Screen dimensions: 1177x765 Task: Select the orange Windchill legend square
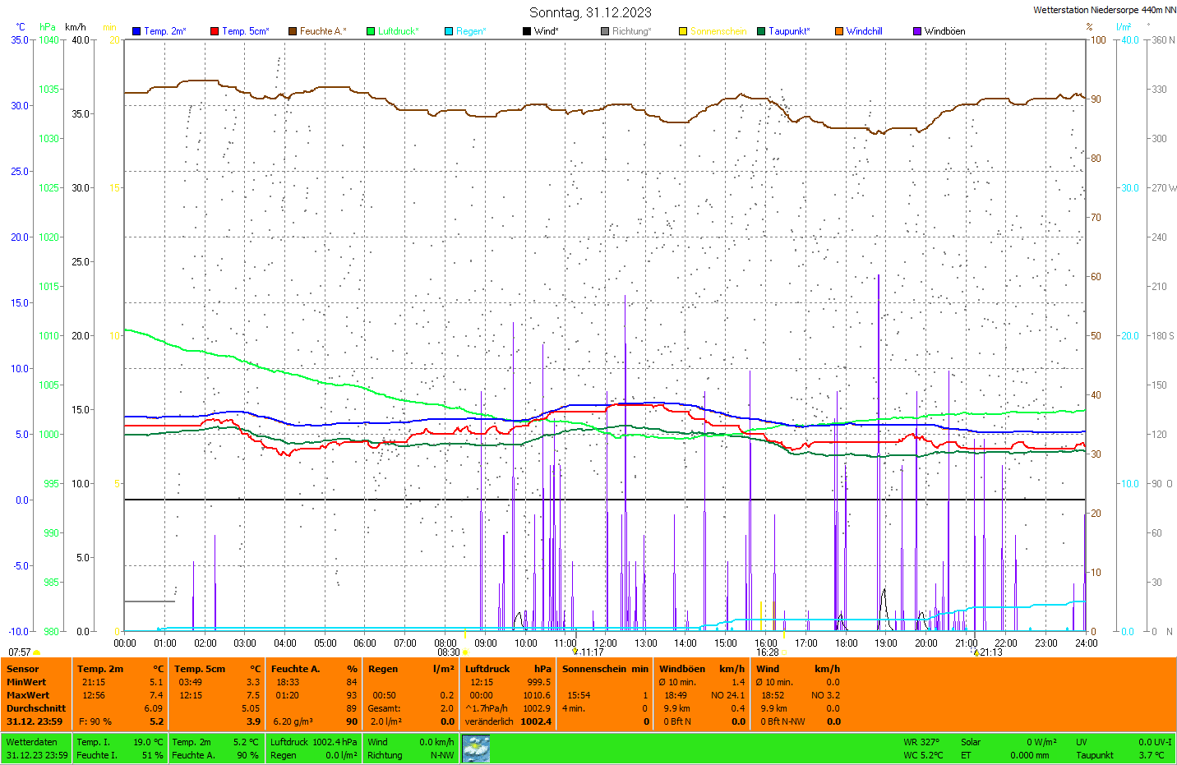click(x=839, y=31)
